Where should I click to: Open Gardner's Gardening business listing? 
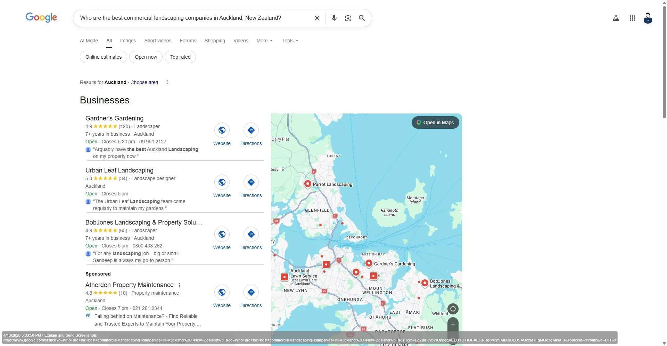point(114,118)
